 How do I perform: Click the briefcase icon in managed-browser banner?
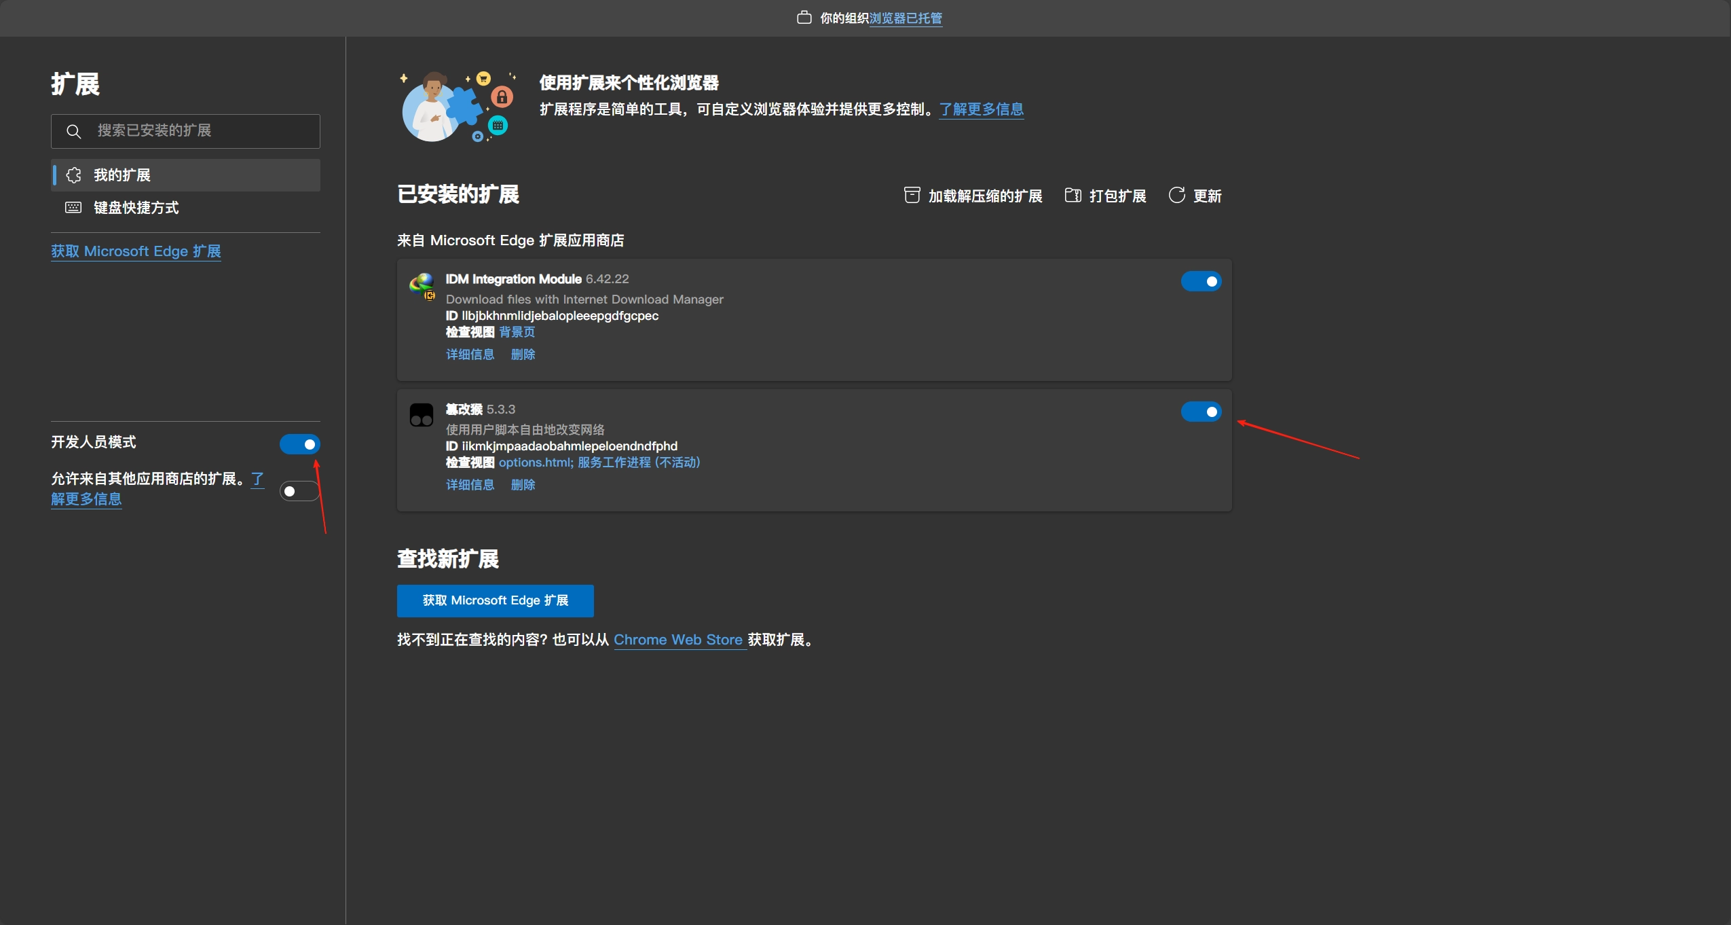[x=804, y=18]
